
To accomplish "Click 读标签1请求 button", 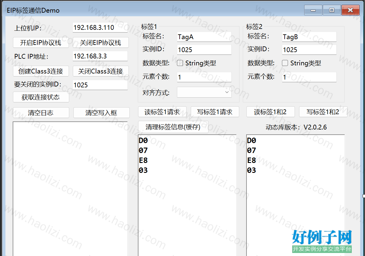I will point(162,112).
